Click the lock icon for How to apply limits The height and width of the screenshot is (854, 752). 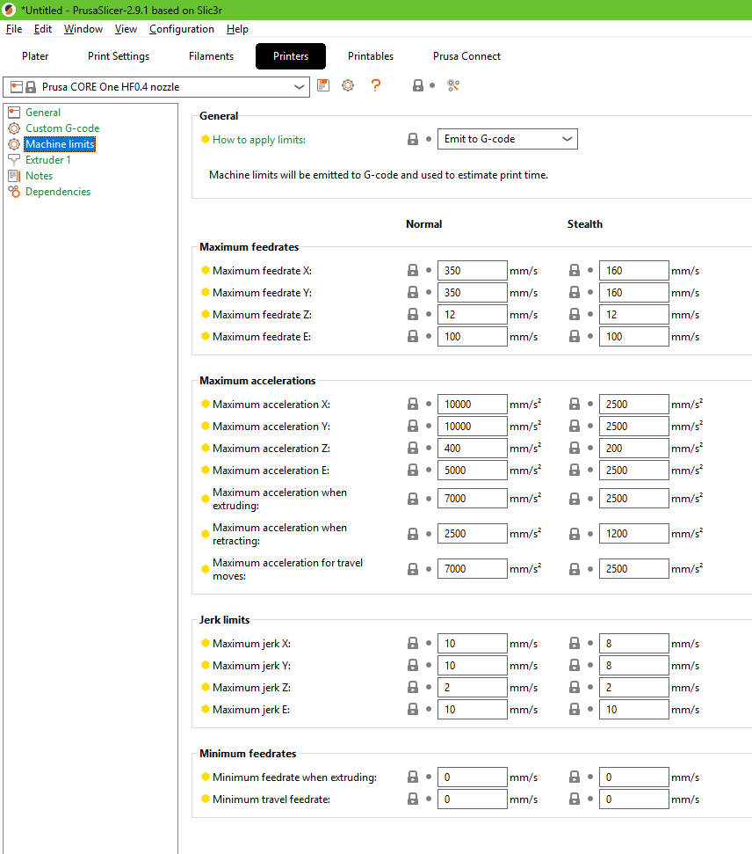click(x=413, y=140)
